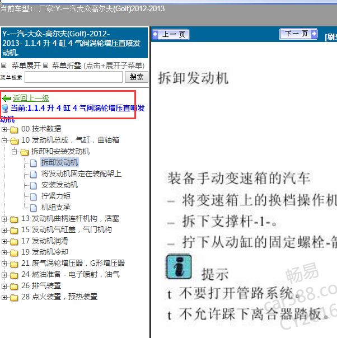Collapse the 10 发动机总成 node
Viewport: 337px width, 338px height.
pos(4,140)
